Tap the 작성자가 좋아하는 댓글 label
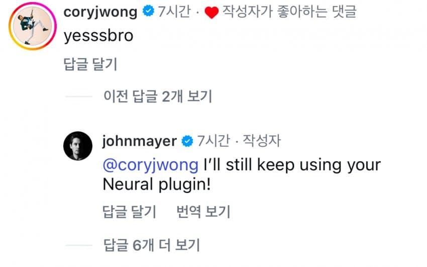Screen dimensions: 427x267 click(289, 12)
